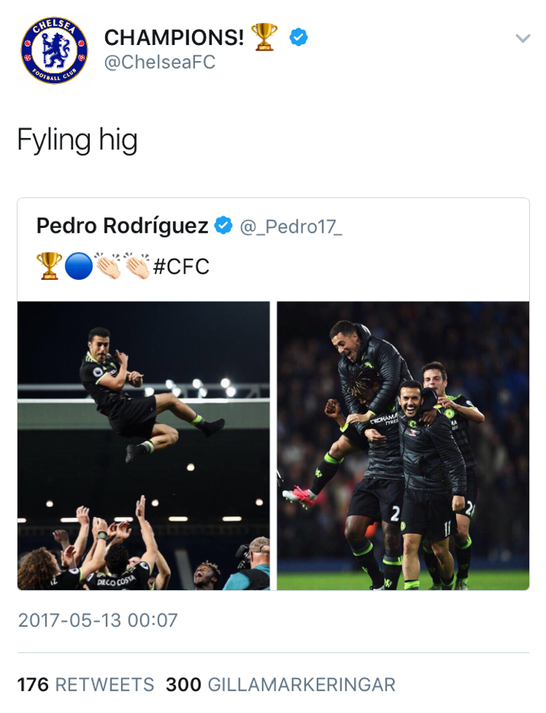
Task: Click the "Fyling hig" tweet text
Action: (x=77, y=140)
